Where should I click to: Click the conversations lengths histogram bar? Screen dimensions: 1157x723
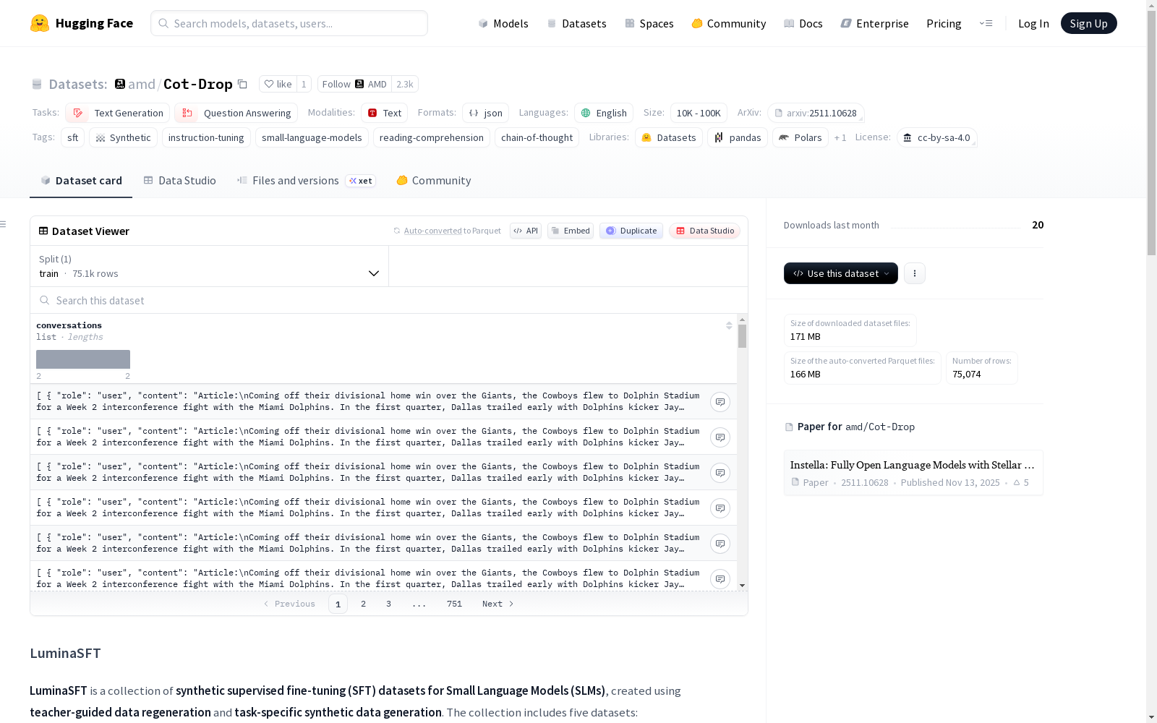click(x=83, y=359)
